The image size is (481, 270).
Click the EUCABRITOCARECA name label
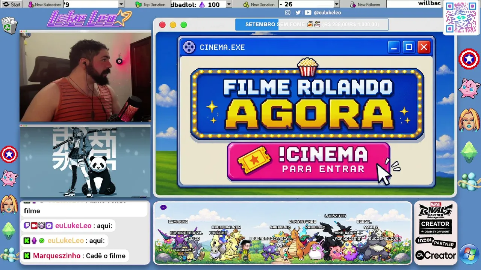click(x=270, y=238)
